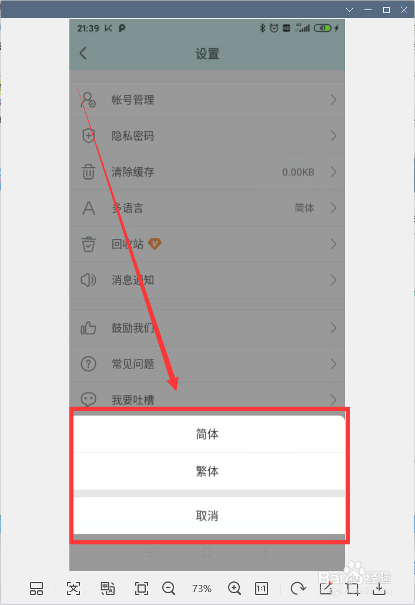The image size is (415, 605).
Task: Click the text recognition OCR icon
Action: (x=73, y=589)
